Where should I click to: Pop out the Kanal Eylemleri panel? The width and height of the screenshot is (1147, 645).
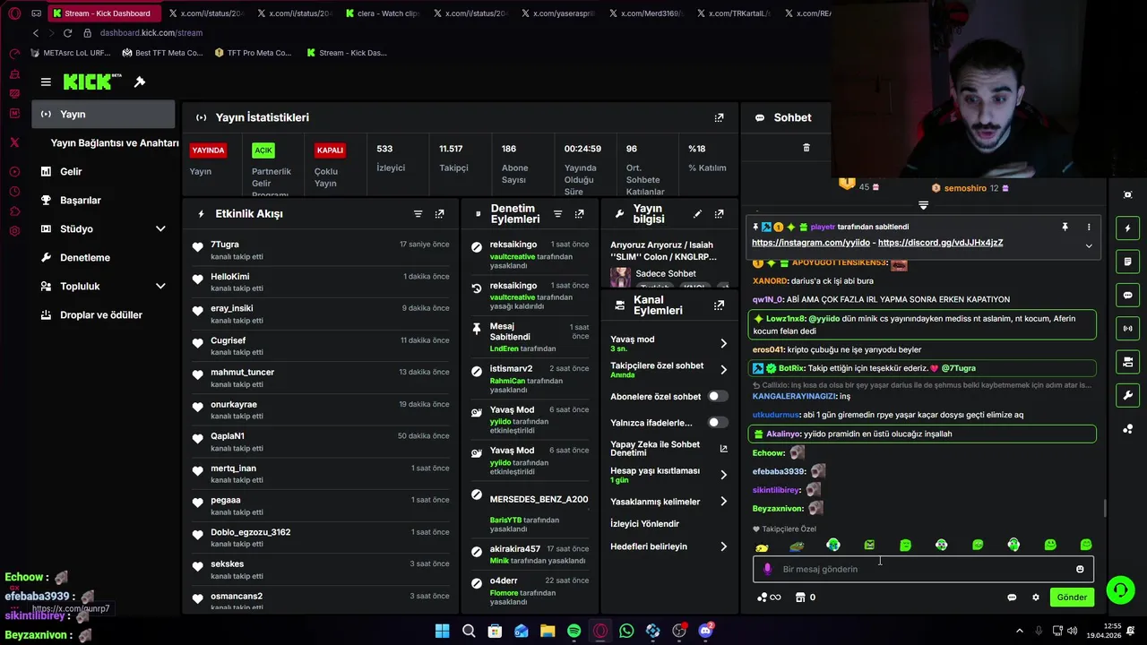tap(719, 305)
